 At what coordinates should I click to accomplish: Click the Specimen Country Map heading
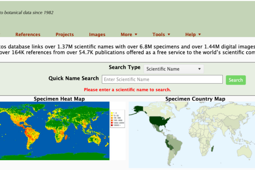[195, 99]
